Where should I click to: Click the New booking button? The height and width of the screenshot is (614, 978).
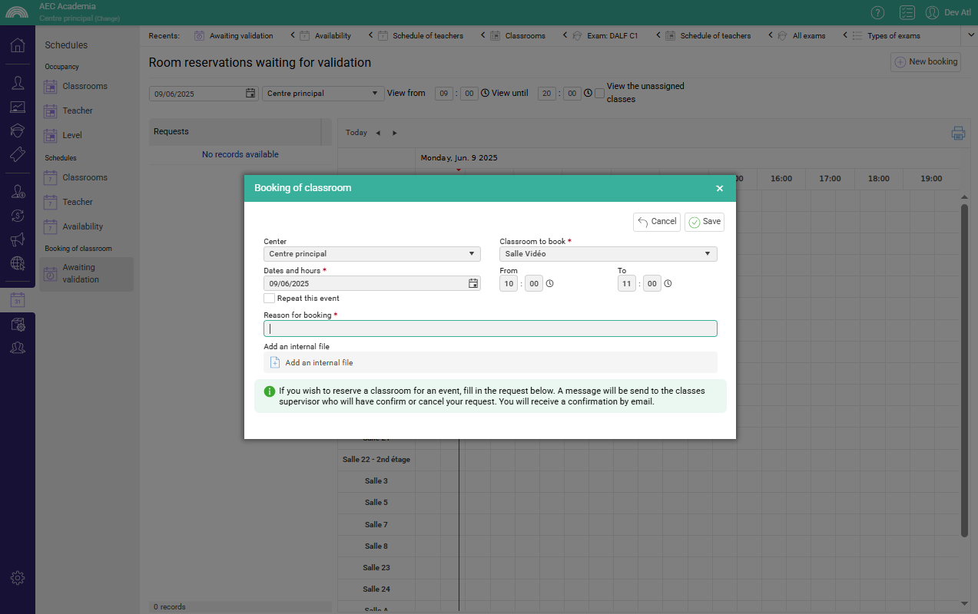point(926,62)
